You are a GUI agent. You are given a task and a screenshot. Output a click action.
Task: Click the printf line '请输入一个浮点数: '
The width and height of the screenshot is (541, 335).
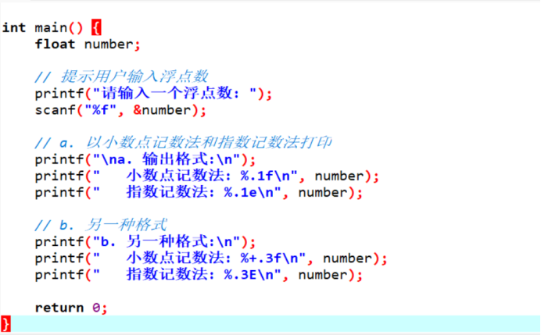(153, 94)
